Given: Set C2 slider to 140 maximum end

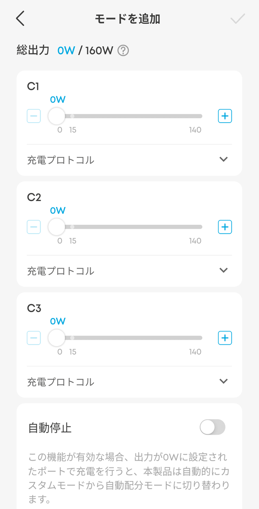Looking at the screenshot, I should 201,227.
